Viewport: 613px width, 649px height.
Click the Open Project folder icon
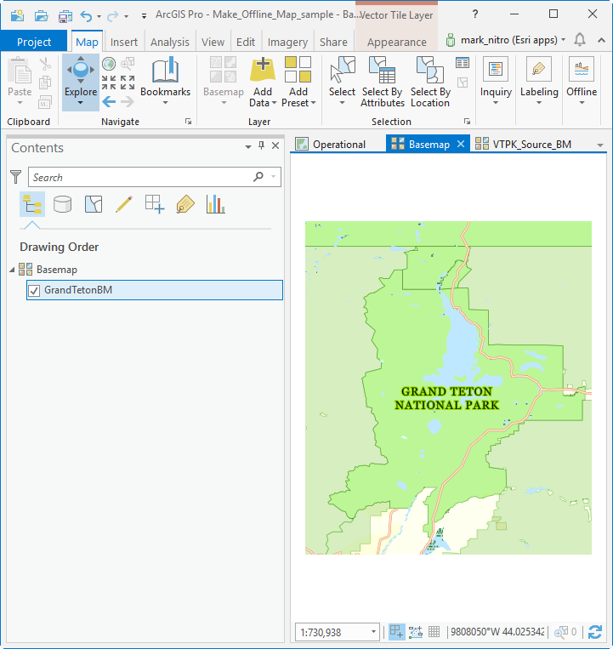[41, 15]
